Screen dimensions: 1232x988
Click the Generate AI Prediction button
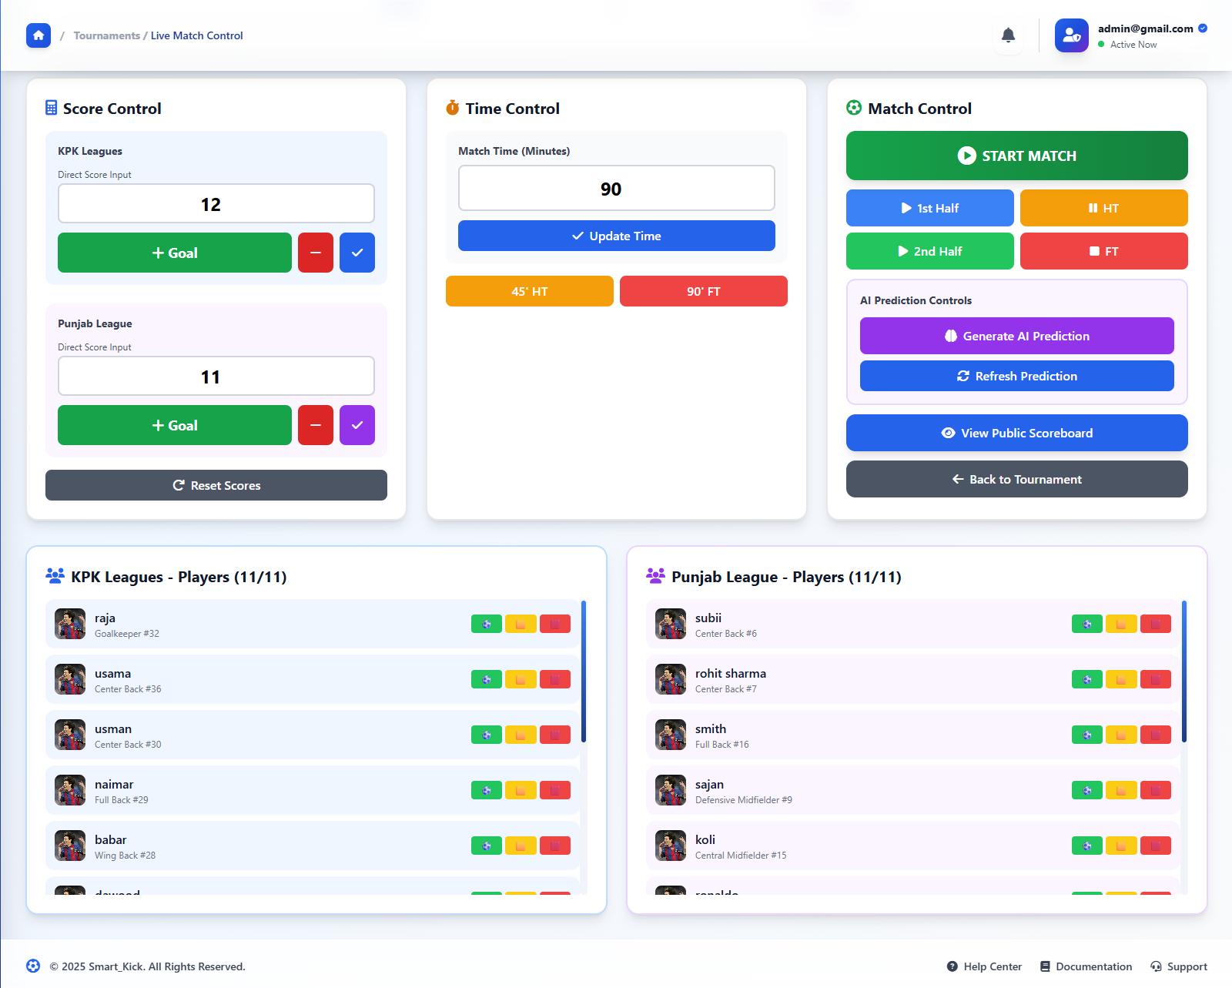1016,336
